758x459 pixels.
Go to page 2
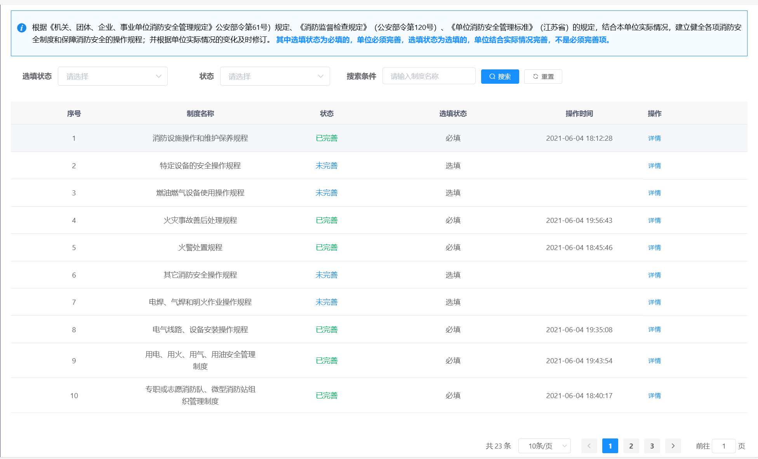(x=631, y=446)
